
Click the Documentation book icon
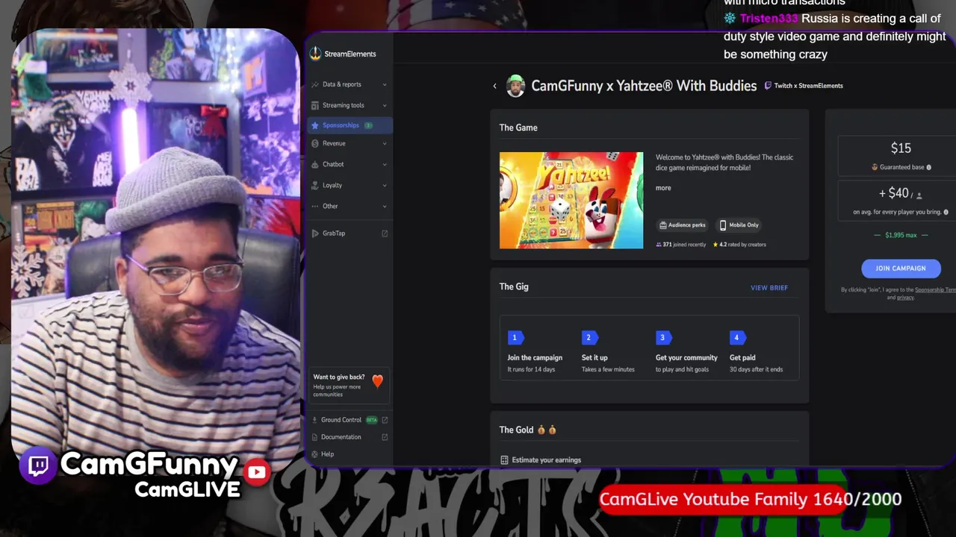pyautogui.click(x=314, y=437)
